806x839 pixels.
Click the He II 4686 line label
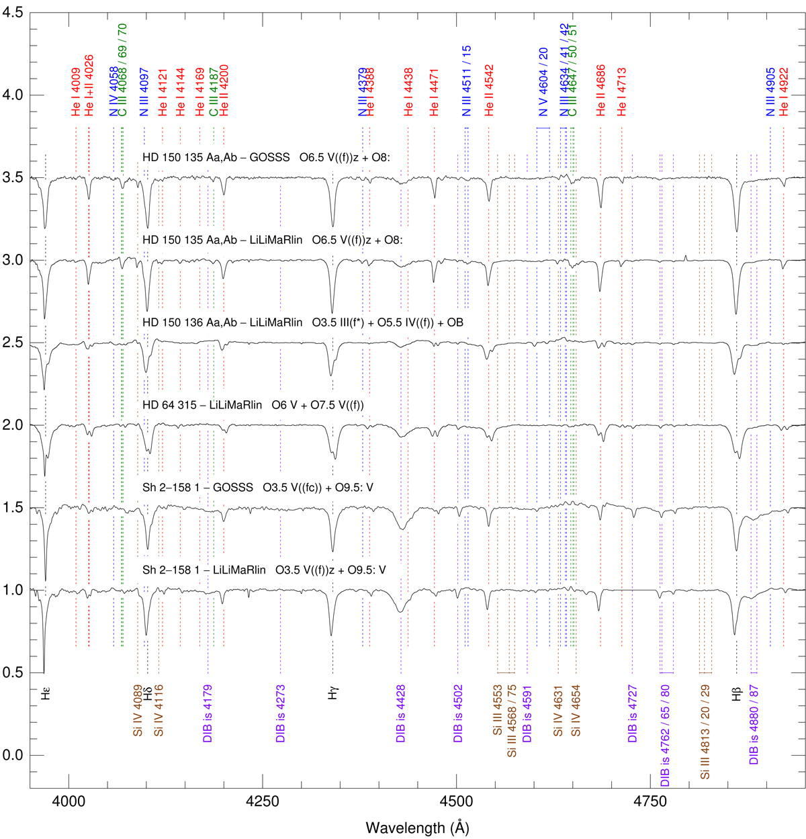pos(601,91)
